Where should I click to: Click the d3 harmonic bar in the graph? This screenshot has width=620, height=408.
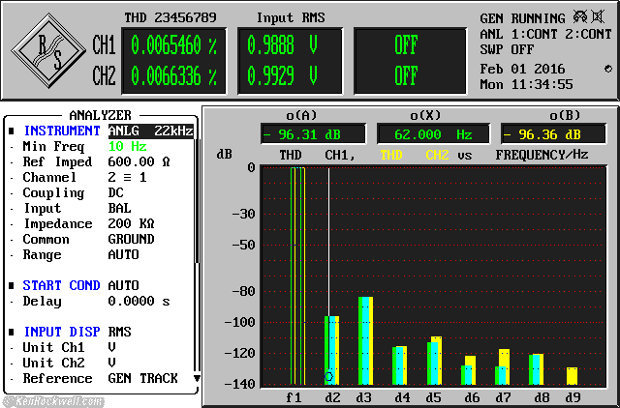pos(365,340)
